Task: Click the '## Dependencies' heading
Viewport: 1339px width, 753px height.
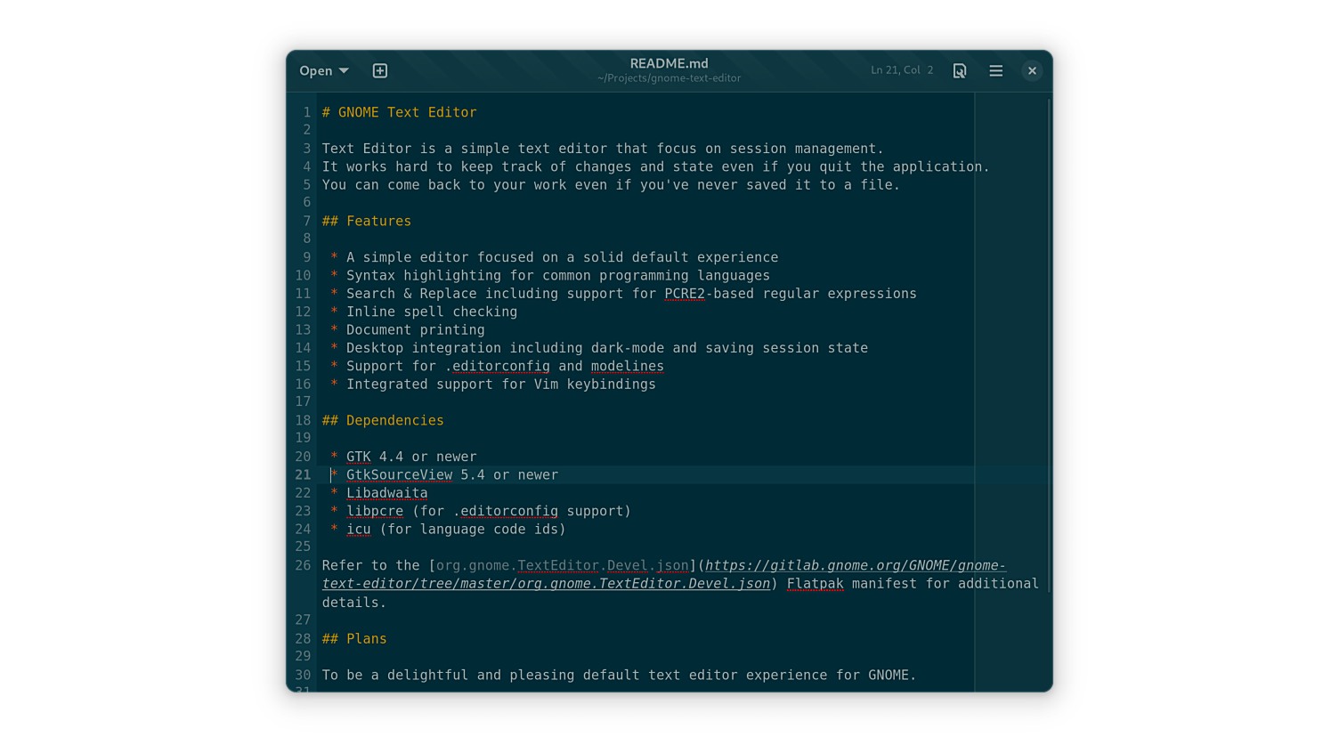Action: (x=383, y=420)
